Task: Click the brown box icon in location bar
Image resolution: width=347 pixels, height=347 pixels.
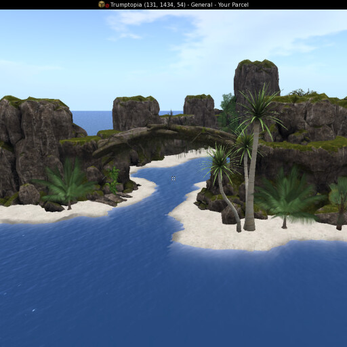Action: pyautogui.click(x=102, y=4)
